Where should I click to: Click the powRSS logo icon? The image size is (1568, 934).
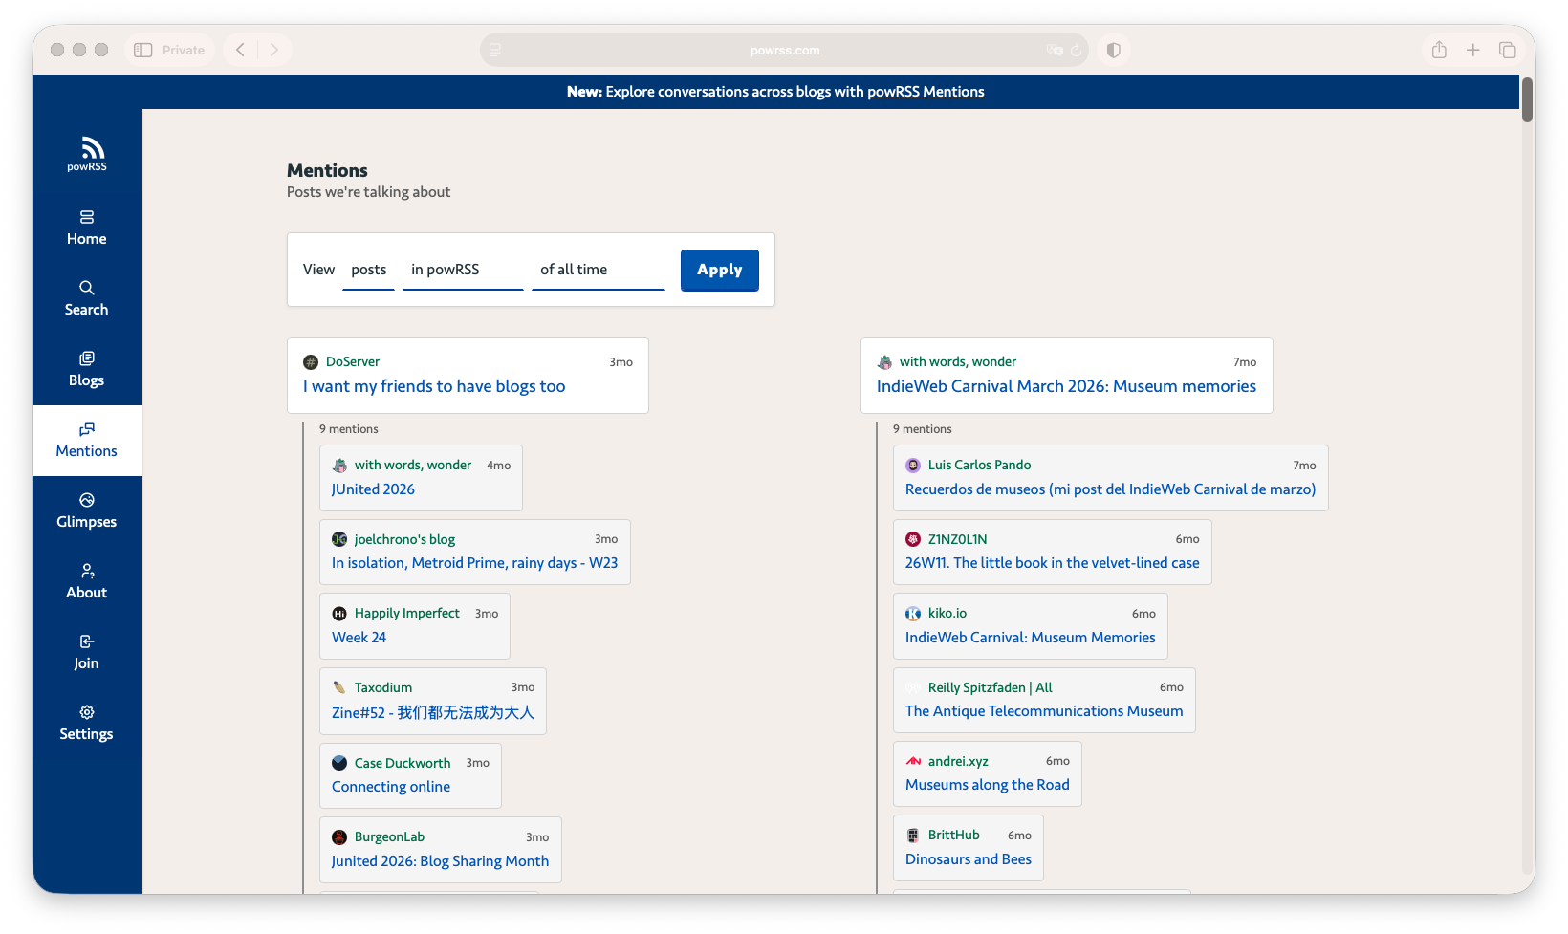(92, 147)
